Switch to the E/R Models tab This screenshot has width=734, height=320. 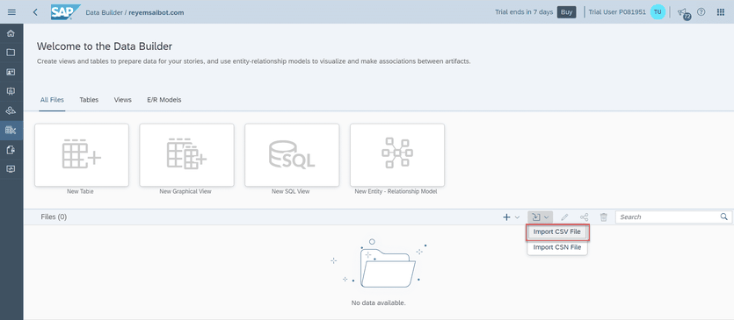[x=164, y=100]
